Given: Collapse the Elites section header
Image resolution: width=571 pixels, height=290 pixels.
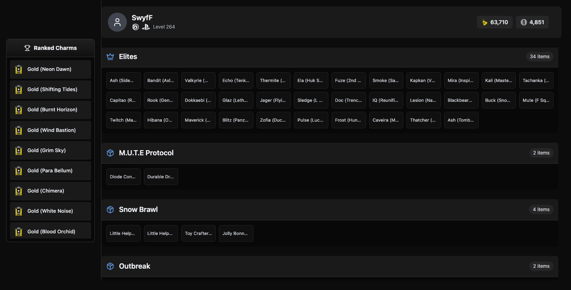Looking at the screenshot, I should click(x=317, y=57).
